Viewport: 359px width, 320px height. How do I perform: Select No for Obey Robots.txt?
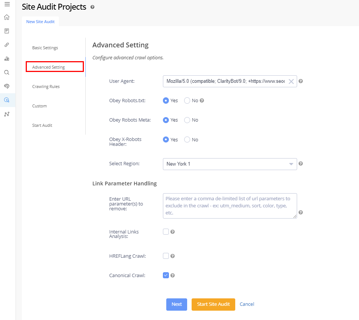[188, 101]
